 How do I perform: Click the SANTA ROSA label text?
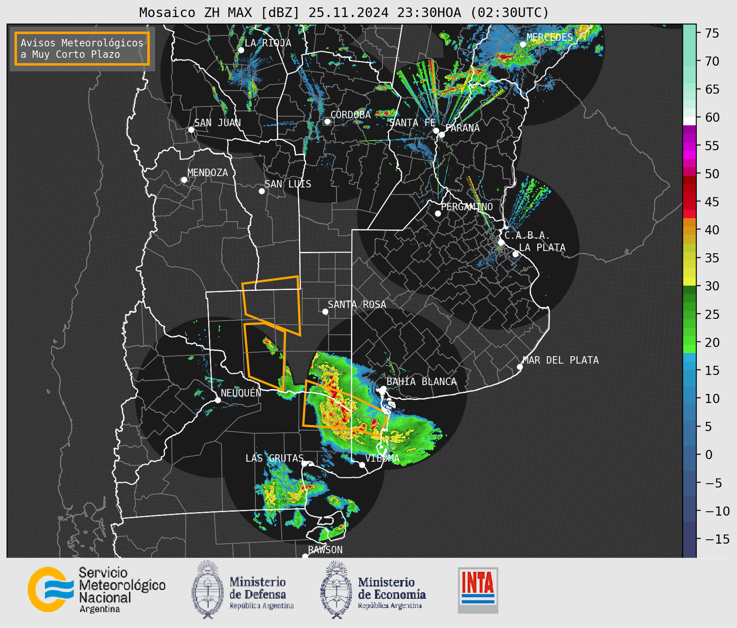tap(357, 304)
